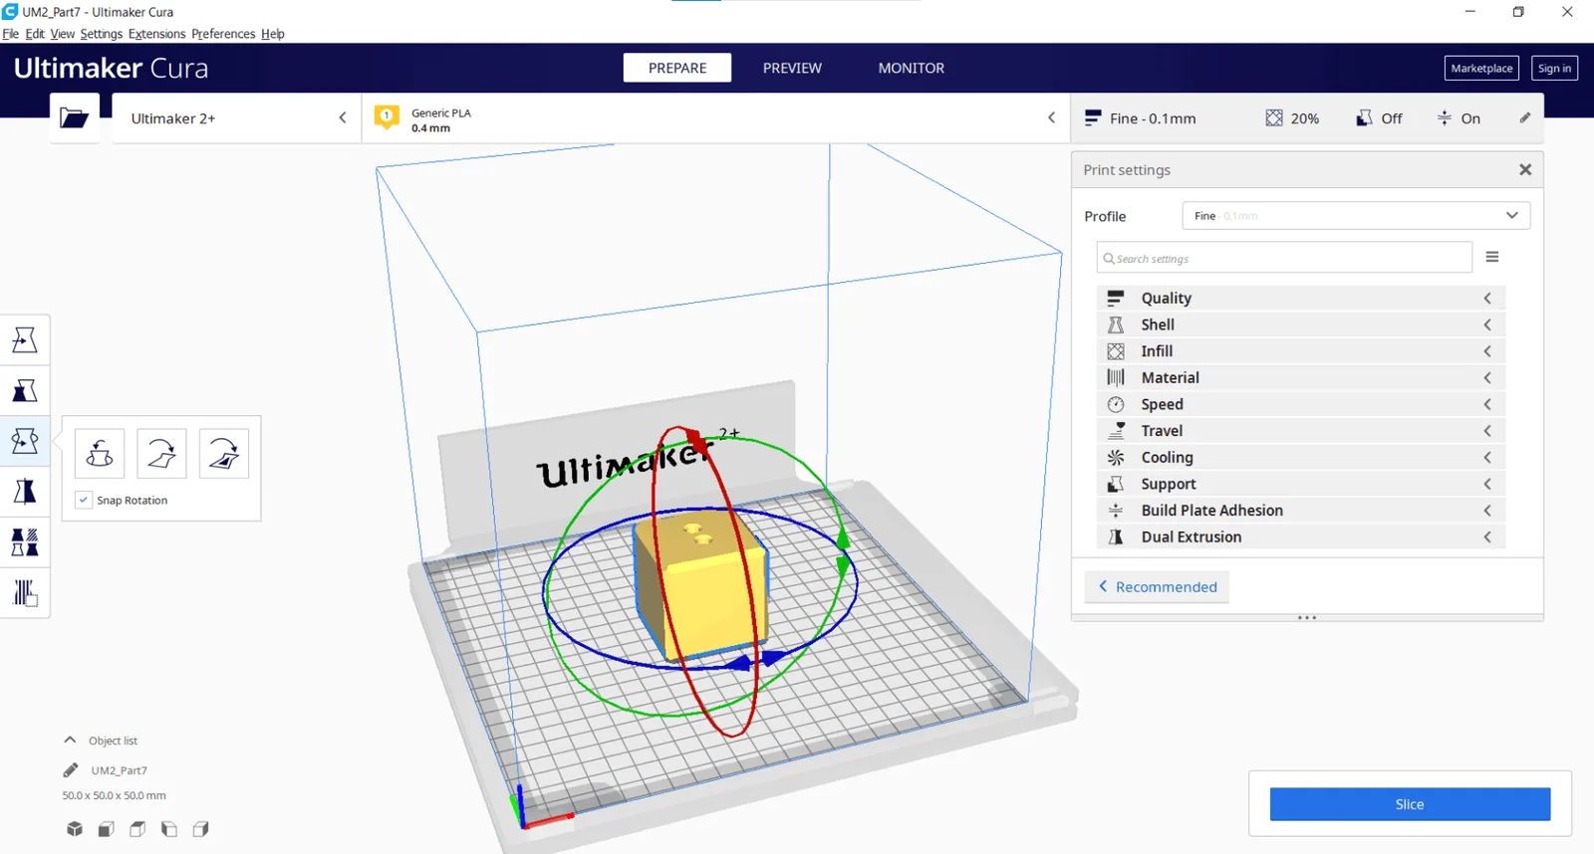1594x854 pixels.
Task: Open the Ultimaker 2+ printer selector
Action: [x=236, y=118]
